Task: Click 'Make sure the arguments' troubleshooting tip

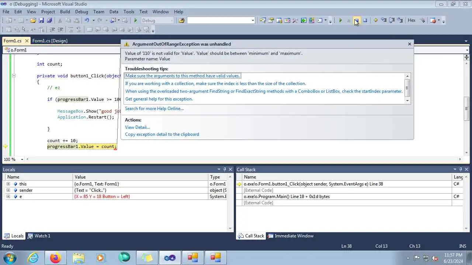Action: click(183, 76)
